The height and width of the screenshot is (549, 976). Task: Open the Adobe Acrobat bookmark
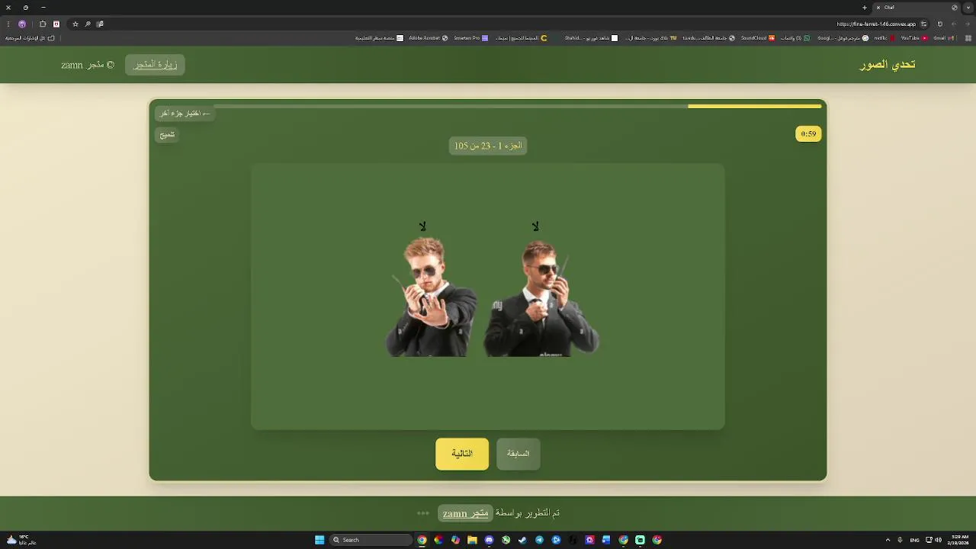click(428, 38)
